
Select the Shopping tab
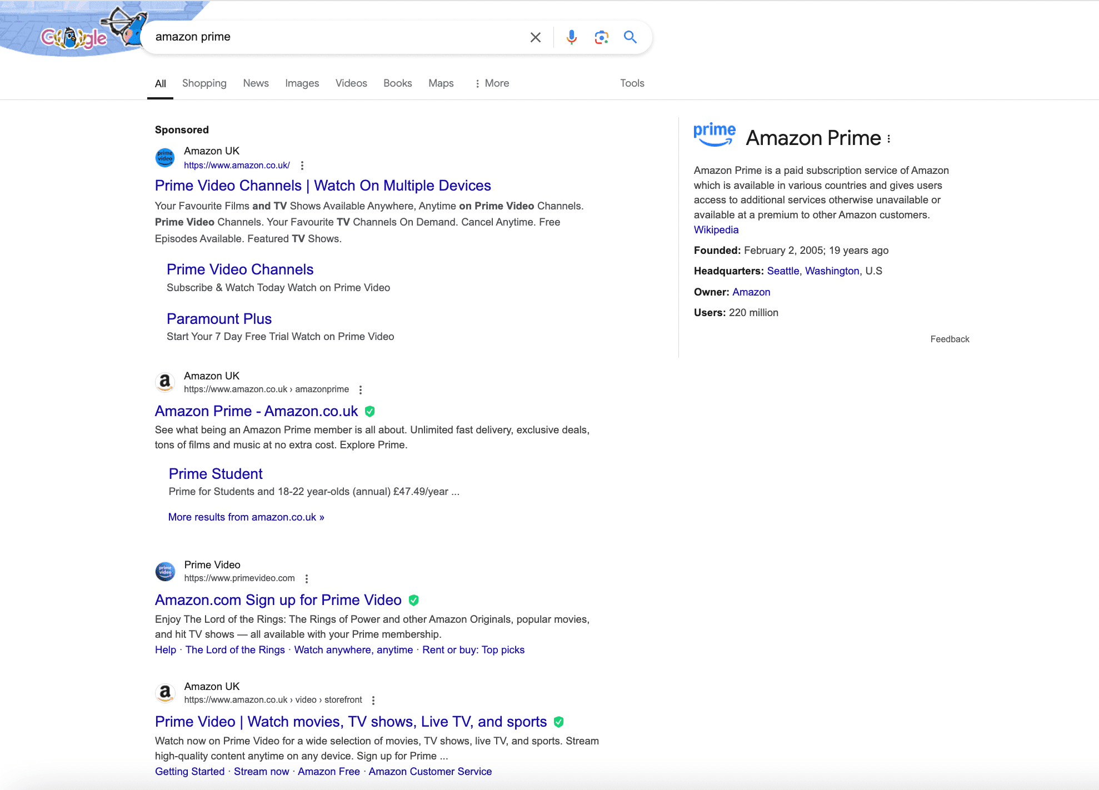click(x=204, y=83)
